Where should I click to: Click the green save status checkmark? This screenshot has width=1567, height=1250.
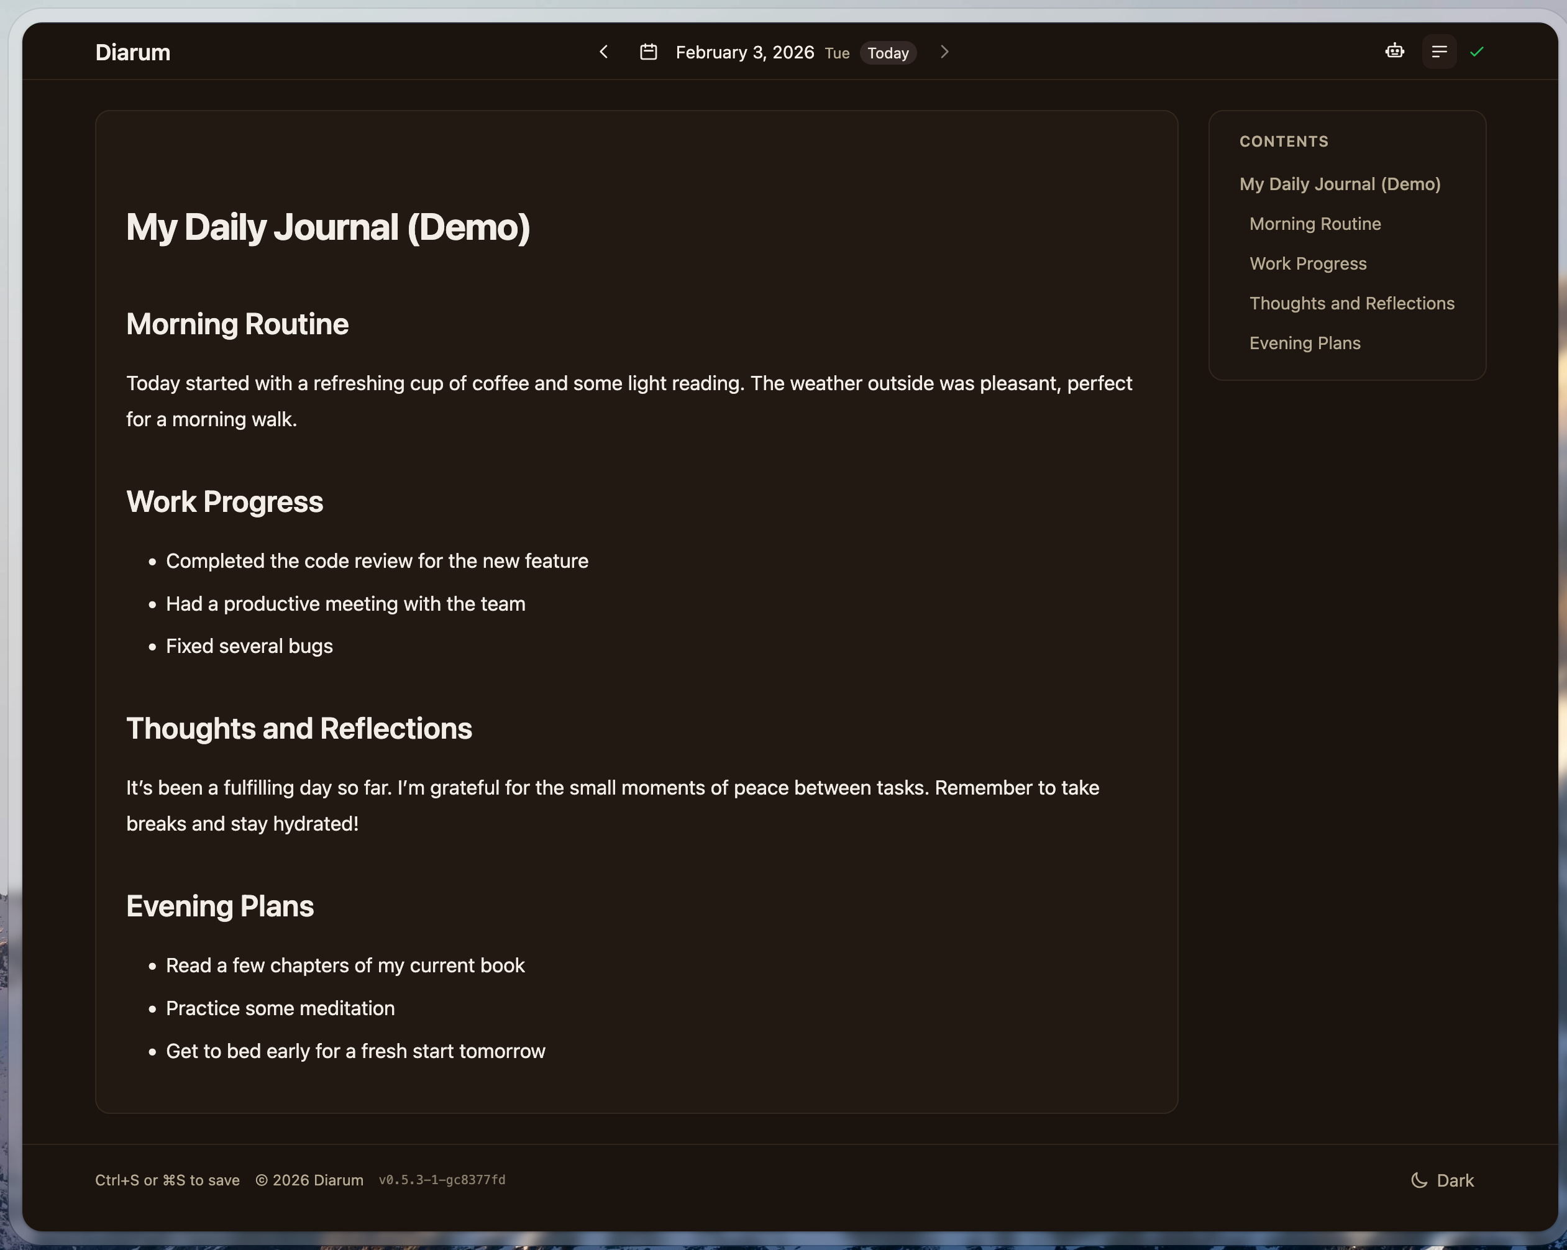(x=1478, y=51)
